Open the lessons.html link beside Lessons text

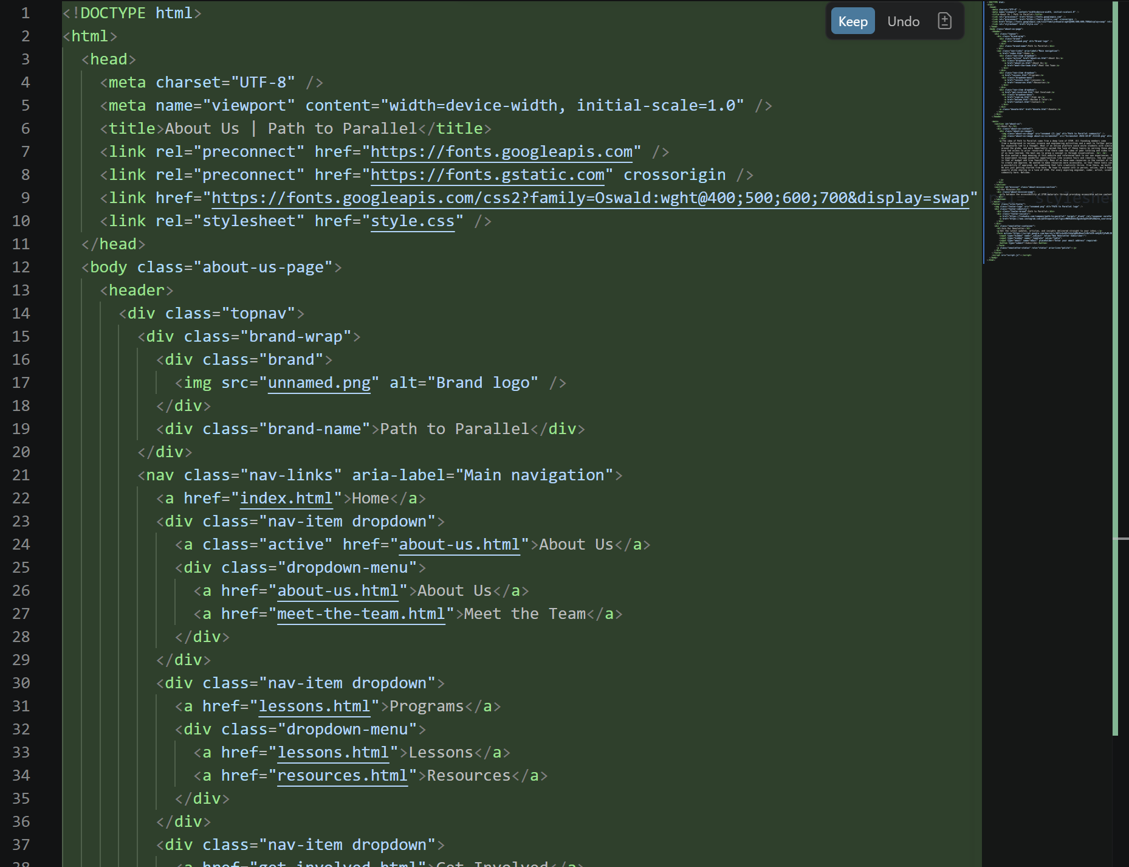tap(333, 752)
